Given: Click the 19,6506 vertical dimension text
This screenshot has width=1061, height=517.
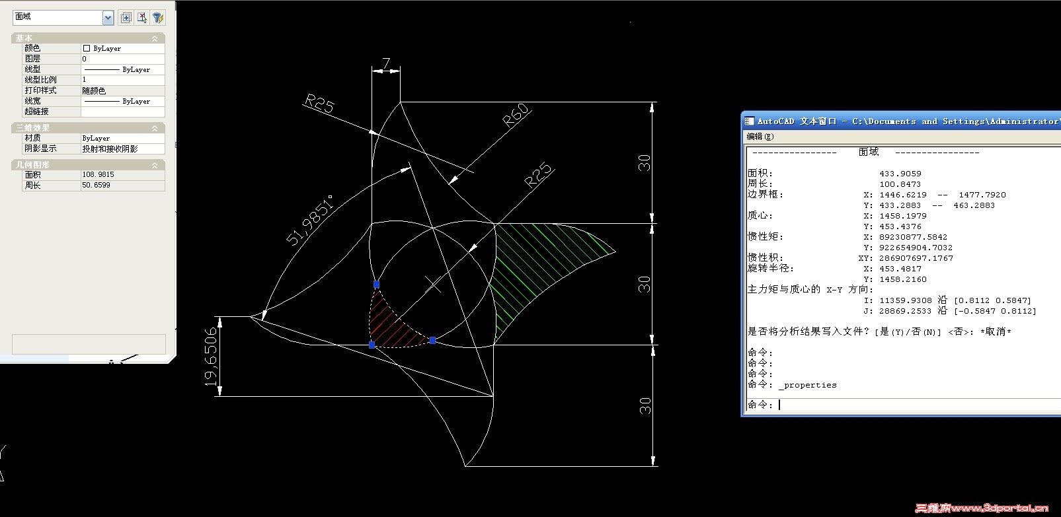Looking at the screenshot, I should pyautogui.click(x=211, y=357).
